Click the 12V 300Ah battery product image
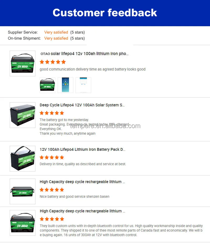The height and width of the screenshot is (252, 210). (23, 223)
